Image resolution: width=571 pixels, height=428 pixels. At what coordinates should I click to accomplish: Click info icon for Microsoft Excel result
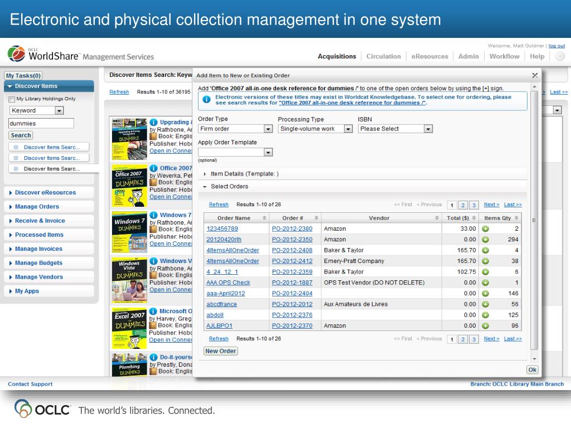[x=153, y=311]
